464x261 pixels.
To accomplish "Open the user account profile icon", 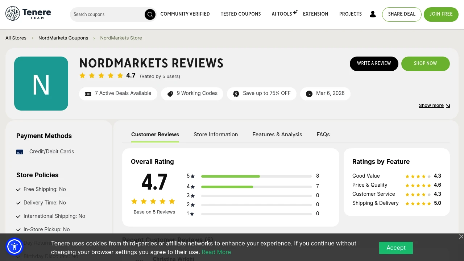I will tap(373, 14).
